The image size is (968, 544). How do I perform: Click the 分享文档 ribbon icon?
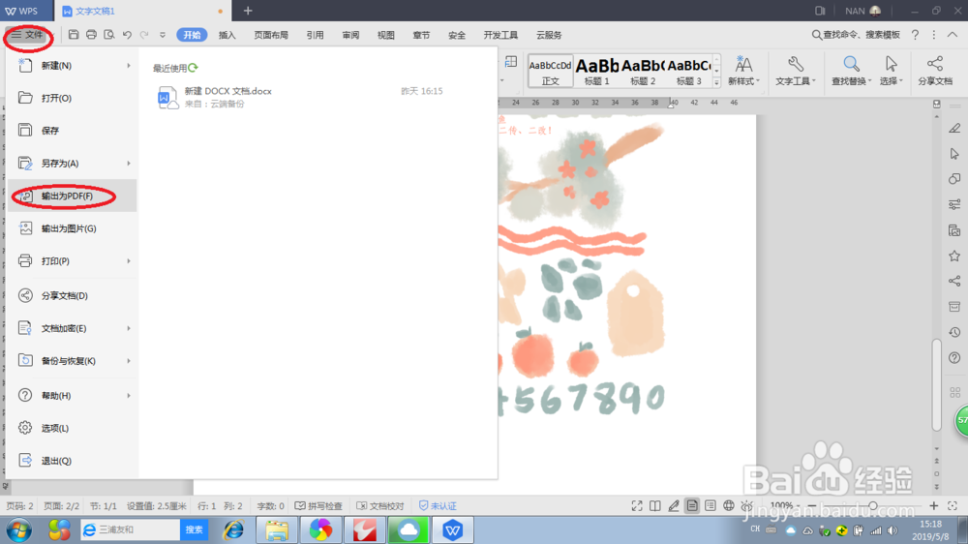[x=935, y=71]
